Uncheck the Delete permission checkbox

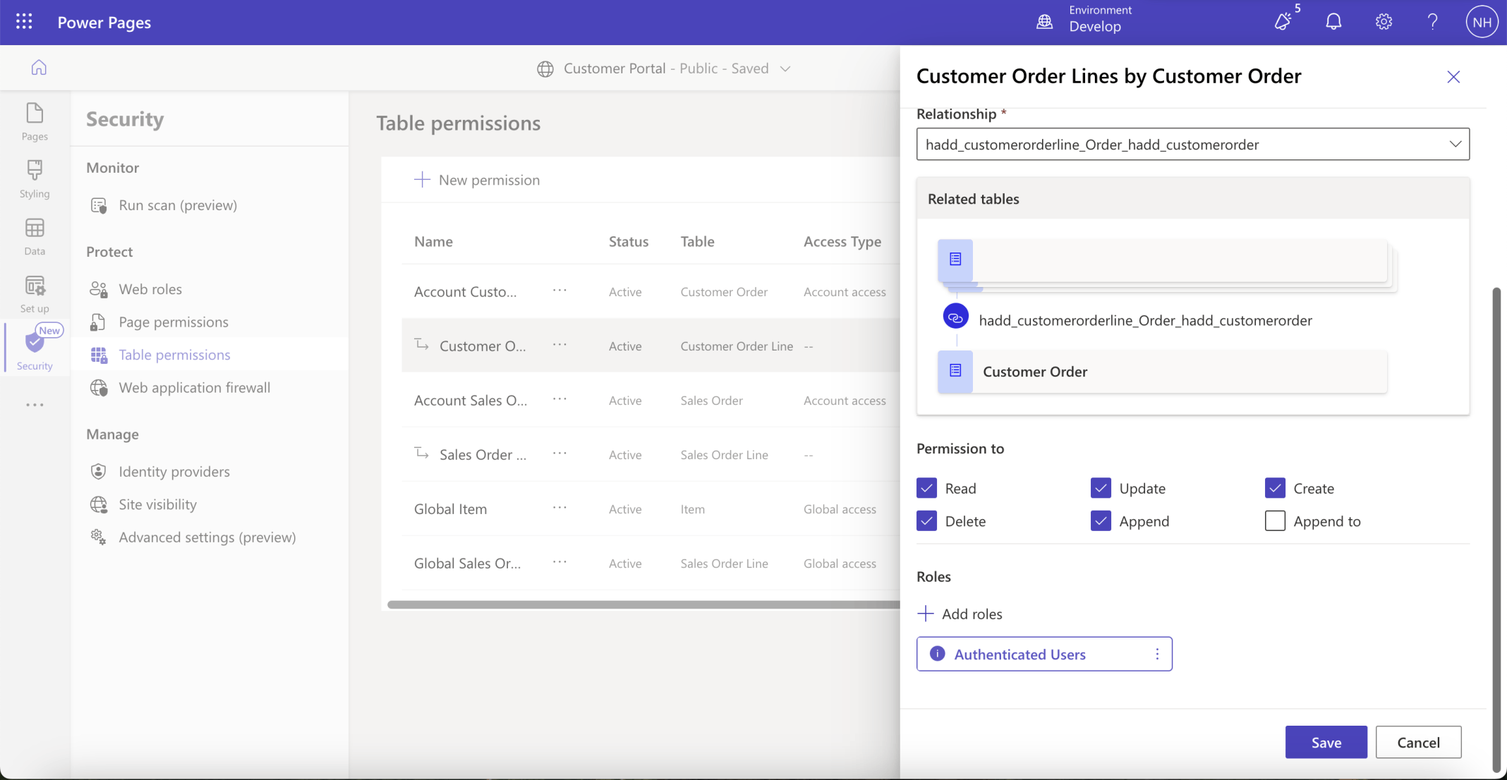[926, 521]
